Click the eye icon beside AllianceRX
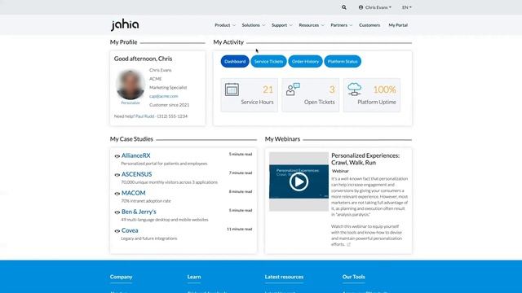 click(x=117, y=156)
